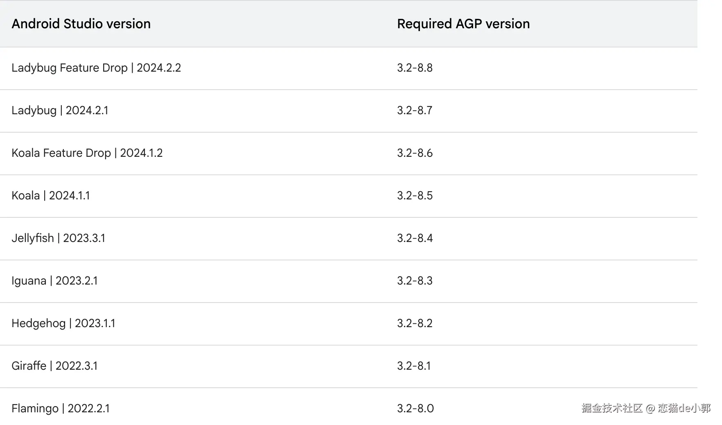This screenshot has height=425, width=722.
Task: Select the "Ladybug Feature Drop | 2024.2.2" cell
Action: click(x=96, y=68)
